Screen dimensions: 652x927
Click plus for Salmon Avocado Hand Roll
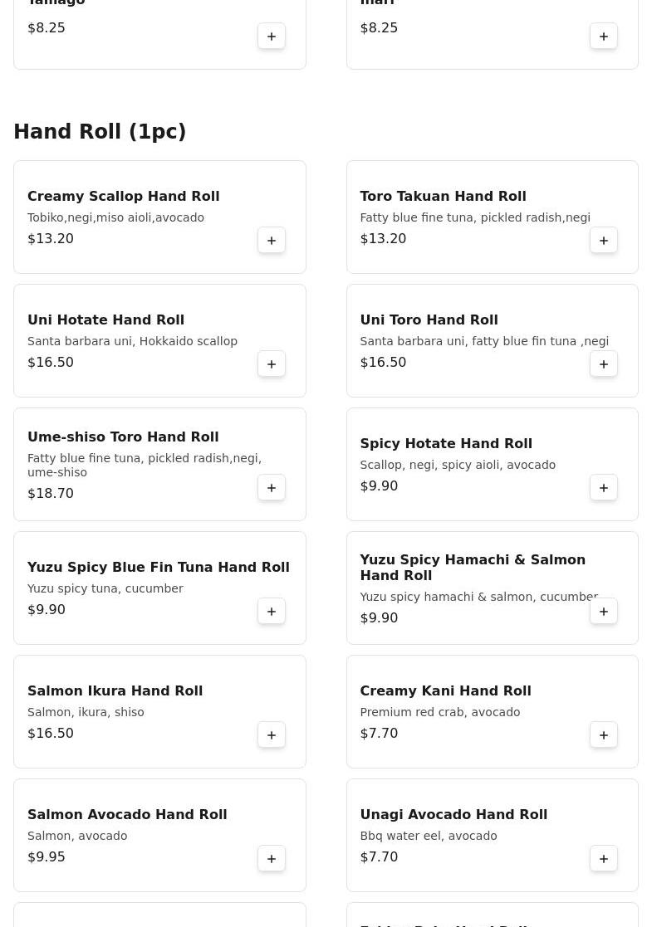pos(272,859)
